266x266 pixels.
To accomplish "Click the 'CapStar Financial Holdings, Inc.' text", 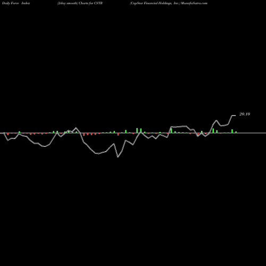I will click(155, 3).
